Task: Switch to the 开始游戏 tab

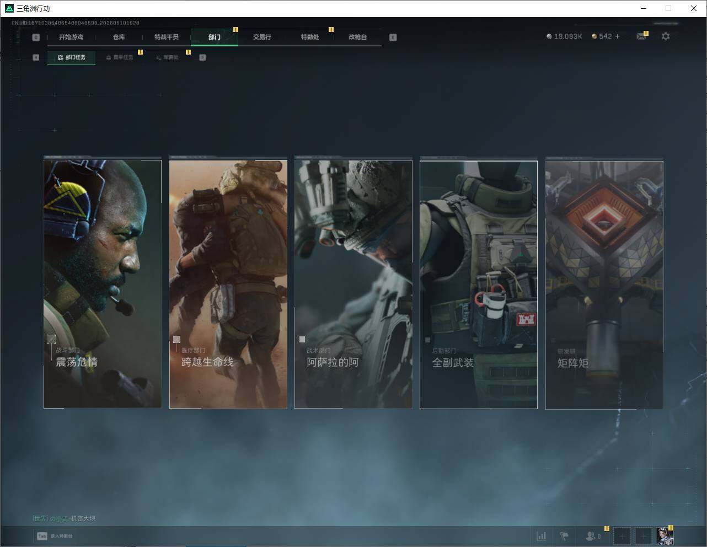Action: pos(71,37)
